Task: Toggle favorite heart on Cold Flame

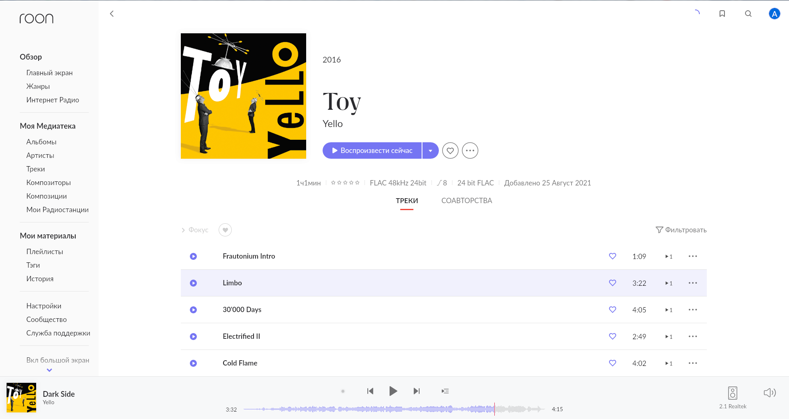Action: pos(613,363)
